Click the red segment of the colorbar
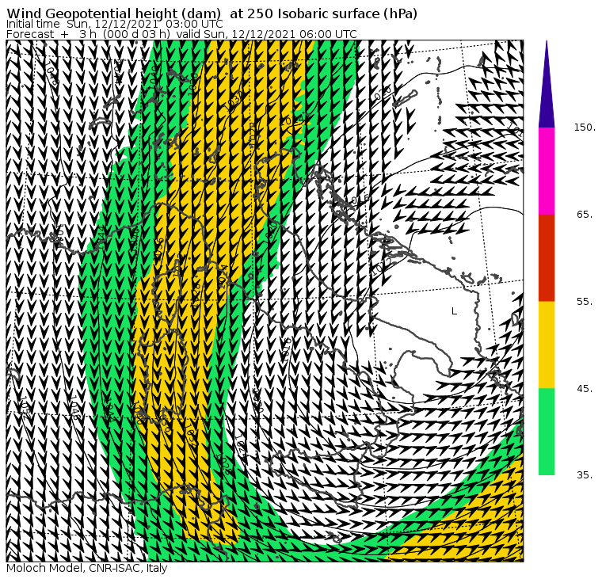 (x=547, y=257)
